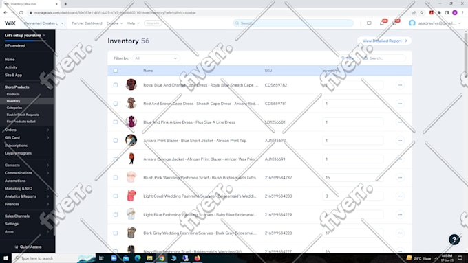Screen dimensions: 468x263
Task: Open more actions for Dark Gray Wedding Pashmina row
Action: 400,233
